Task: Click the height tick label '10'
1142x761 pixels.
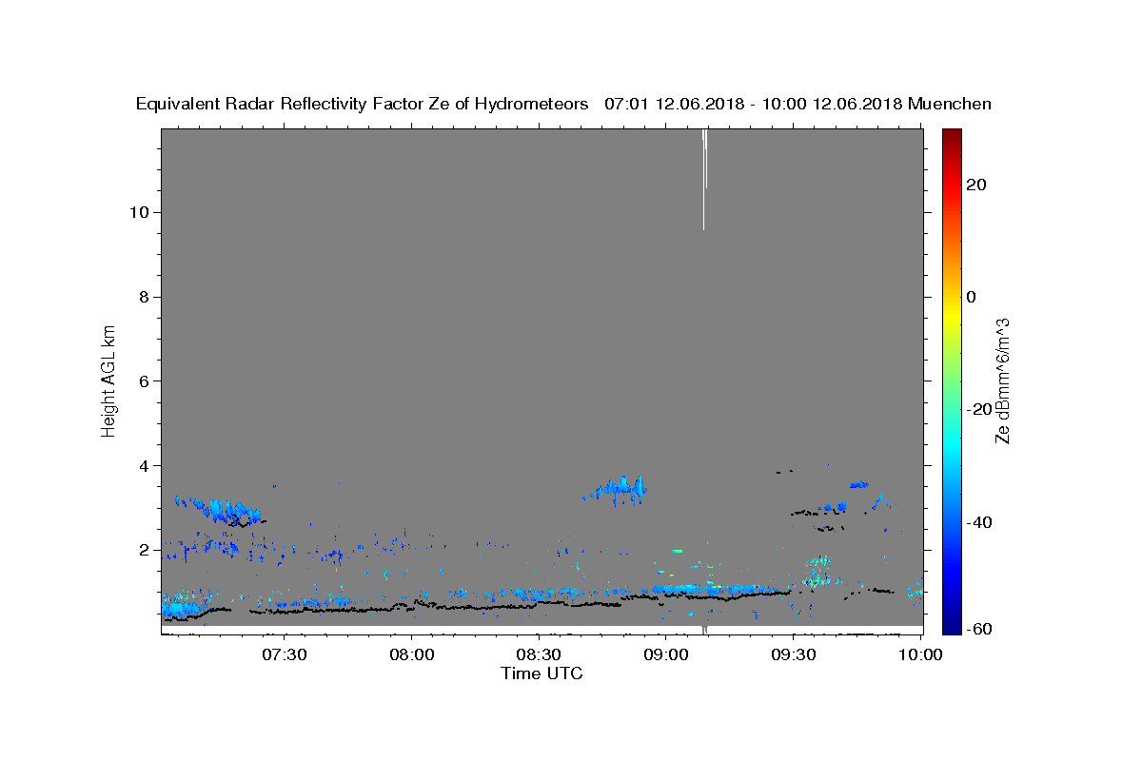Action: (139, 212)
